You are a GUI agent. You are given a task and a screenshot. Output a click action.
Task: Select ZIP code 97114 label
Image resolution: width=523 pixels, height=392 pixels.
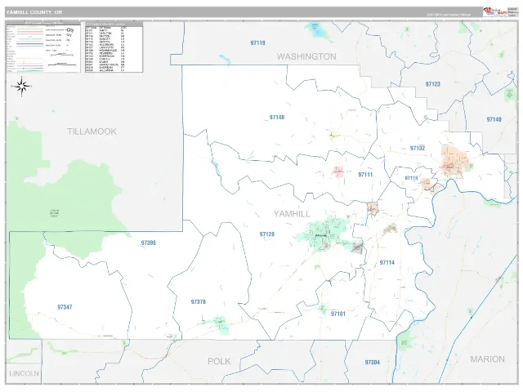387,263
